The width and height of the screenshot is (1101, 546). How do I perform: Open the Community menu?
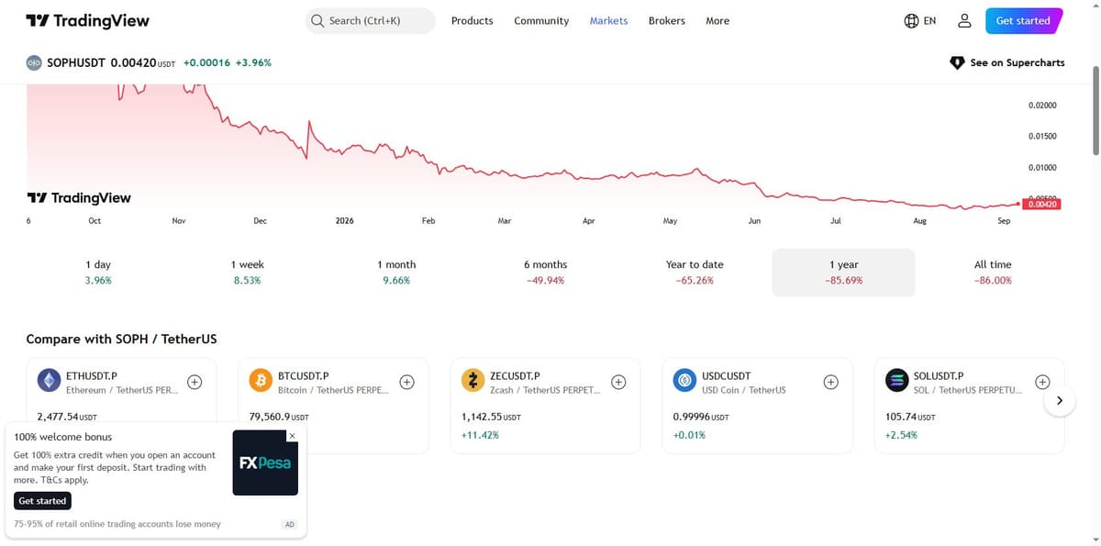tap(541, 20)
